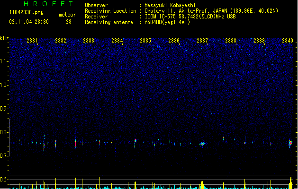
Task: Click time marker 2336
Action: coord(174,41)
